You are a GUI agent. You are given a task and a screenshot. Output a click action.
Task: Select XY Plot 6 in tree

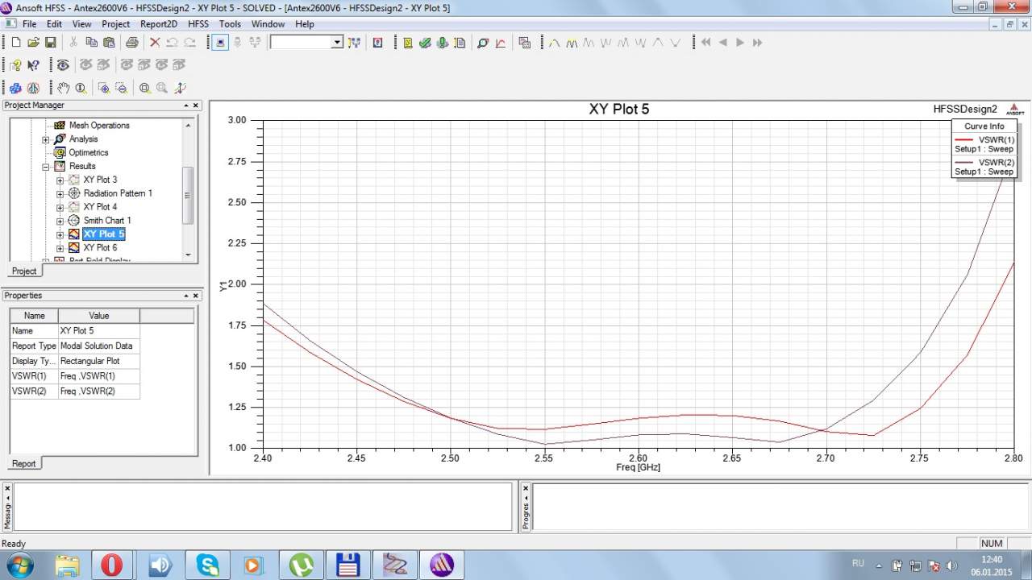pos(100,248)
